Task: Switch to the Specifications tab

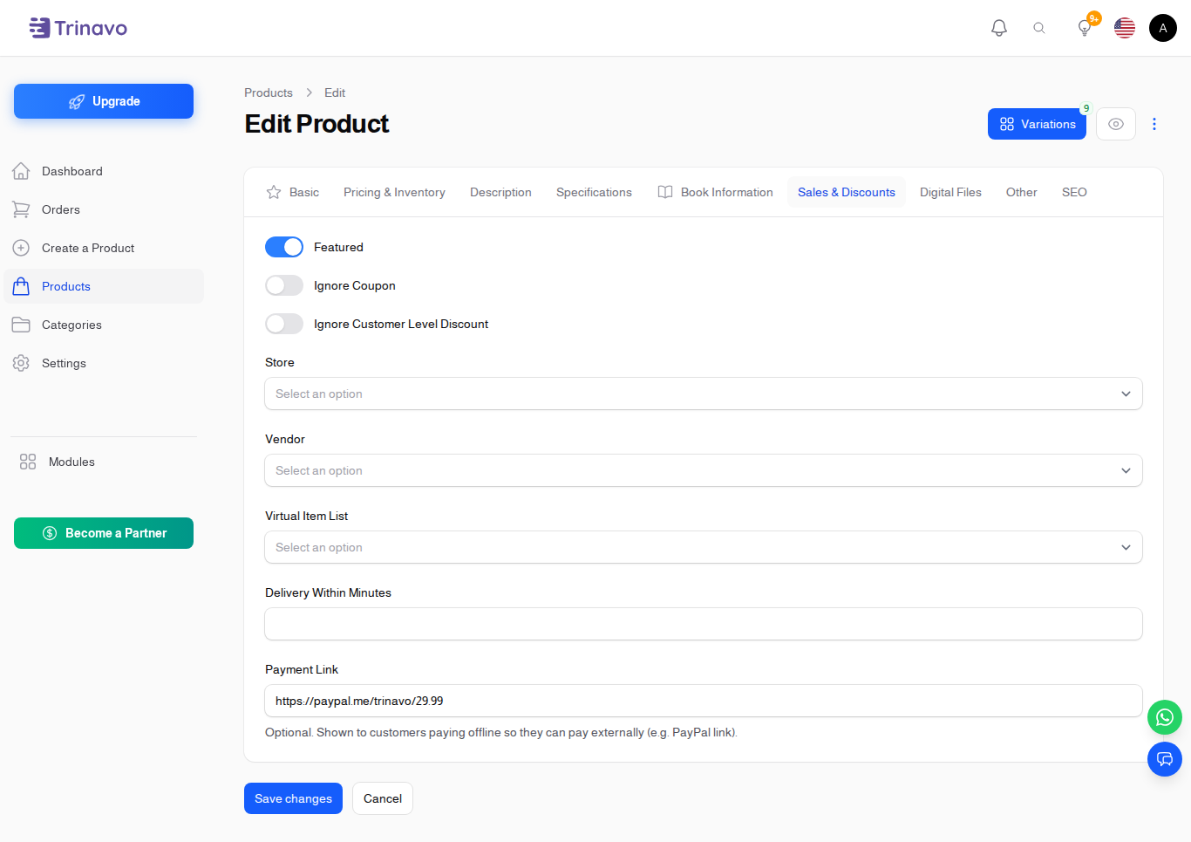Action: [x=594, y=192]
